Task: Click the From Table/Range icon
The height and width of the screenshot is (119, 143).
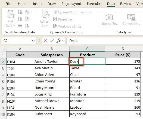Action: coord(20,26)
